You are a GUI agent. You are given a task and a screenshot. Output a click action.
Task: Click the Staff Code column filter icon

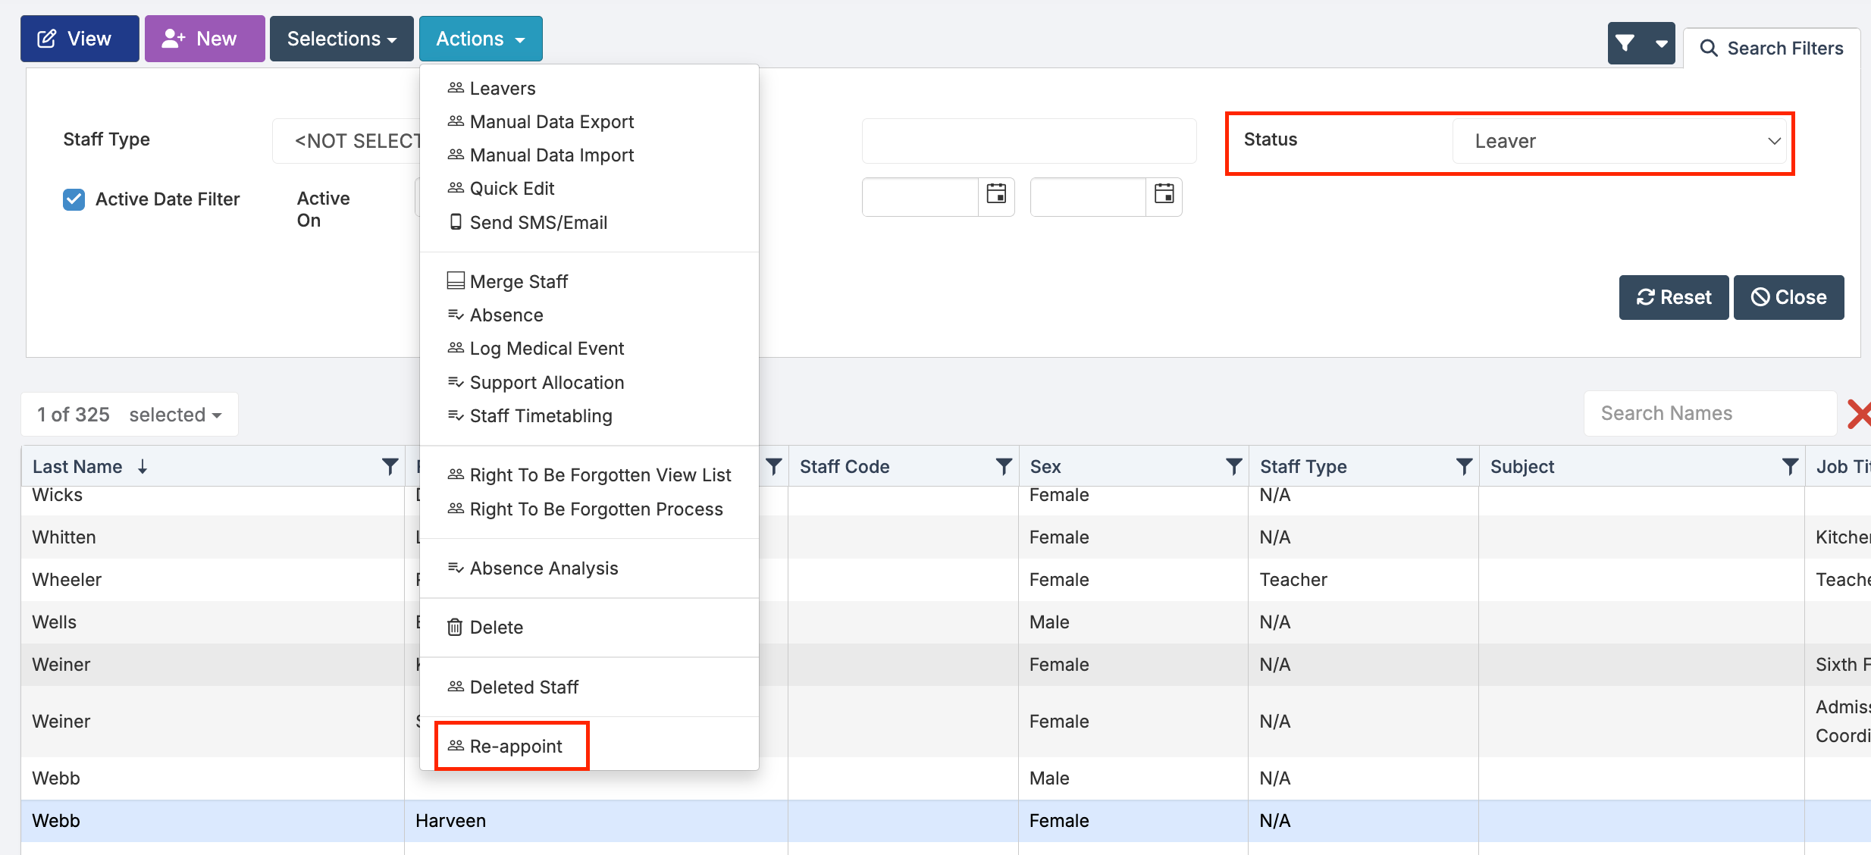point(1003,467)
